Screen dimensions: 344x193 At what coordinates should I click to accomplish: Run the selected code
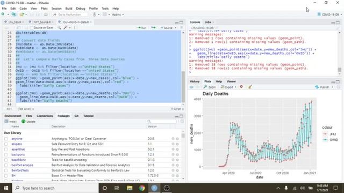pyautogui.click(x=141, y=28)
